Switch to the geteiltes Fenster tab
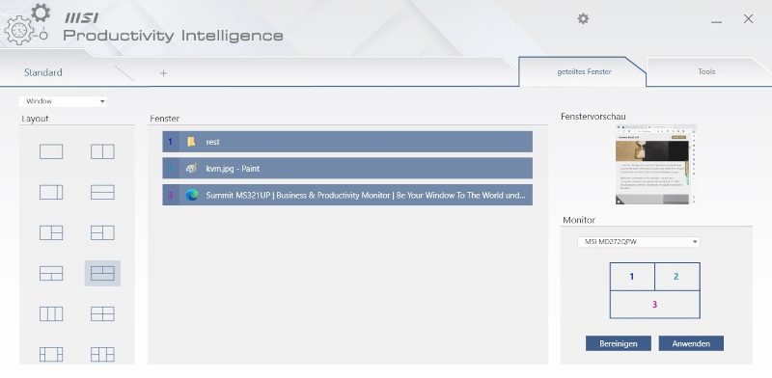 (584, 72)
